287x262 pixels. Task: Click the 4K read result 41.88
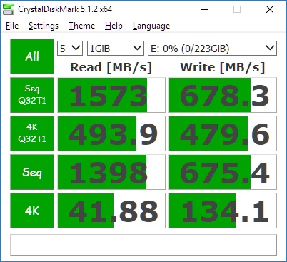(x=111, y=211)
